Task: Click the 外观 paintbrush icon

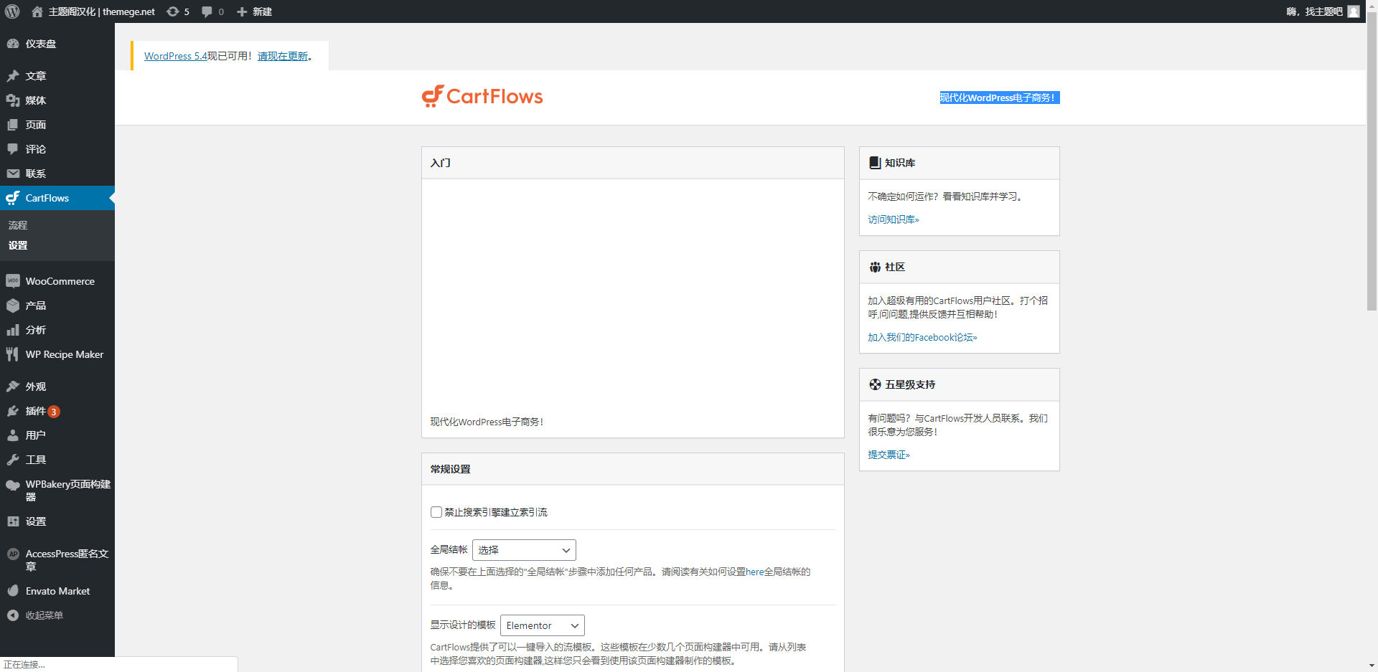Action: pyautogui.click(x=13, y=387)
